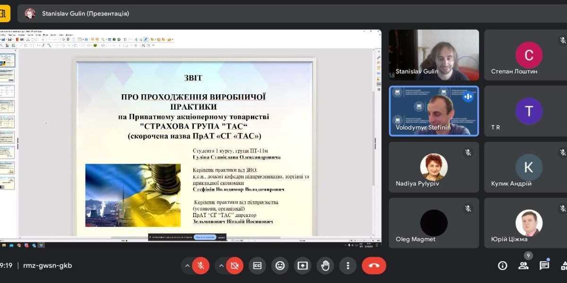The image size is (567, 283).
Task: Send an emoji reaction
Action: [280, 266]
